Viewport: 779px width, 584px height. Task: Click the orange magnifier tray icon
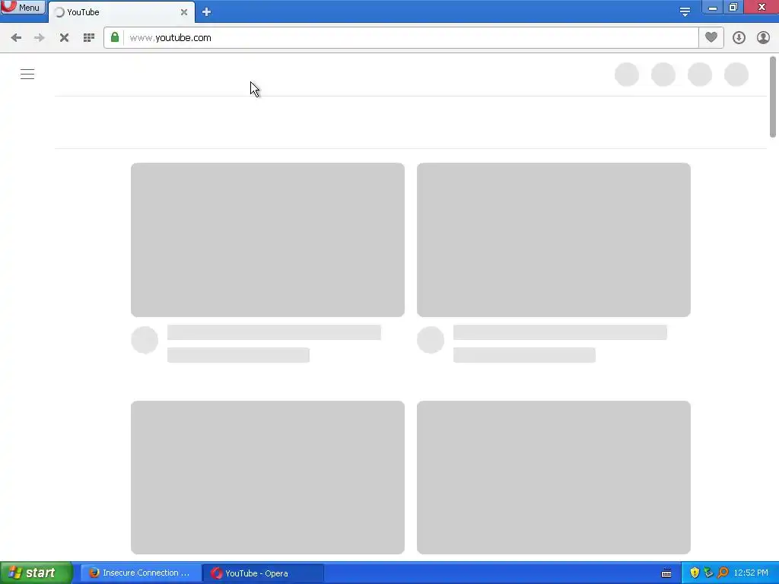(x=723, y=573)
